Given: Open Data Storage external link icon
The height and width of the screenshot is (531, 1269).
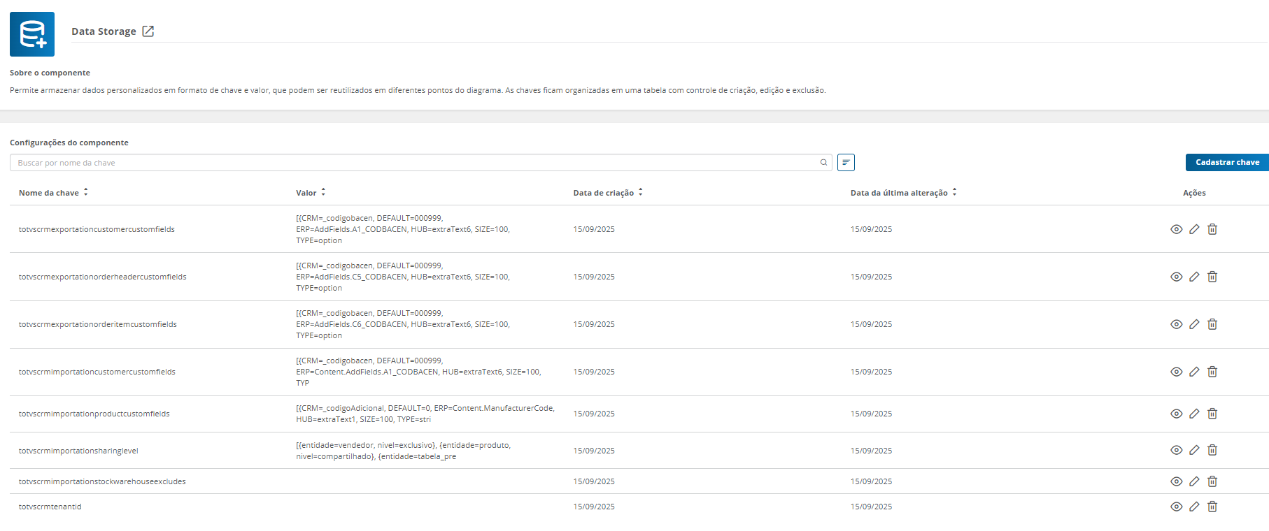Looking at the screenshot, I should coord(148,31).
